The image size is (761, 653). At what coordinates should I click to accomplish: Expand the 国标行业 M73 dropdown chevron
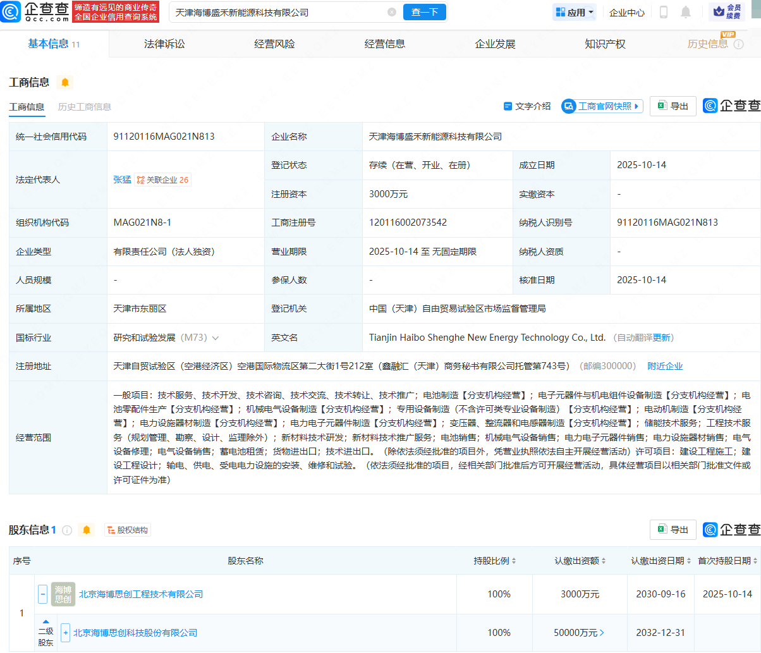click(216, 338)
